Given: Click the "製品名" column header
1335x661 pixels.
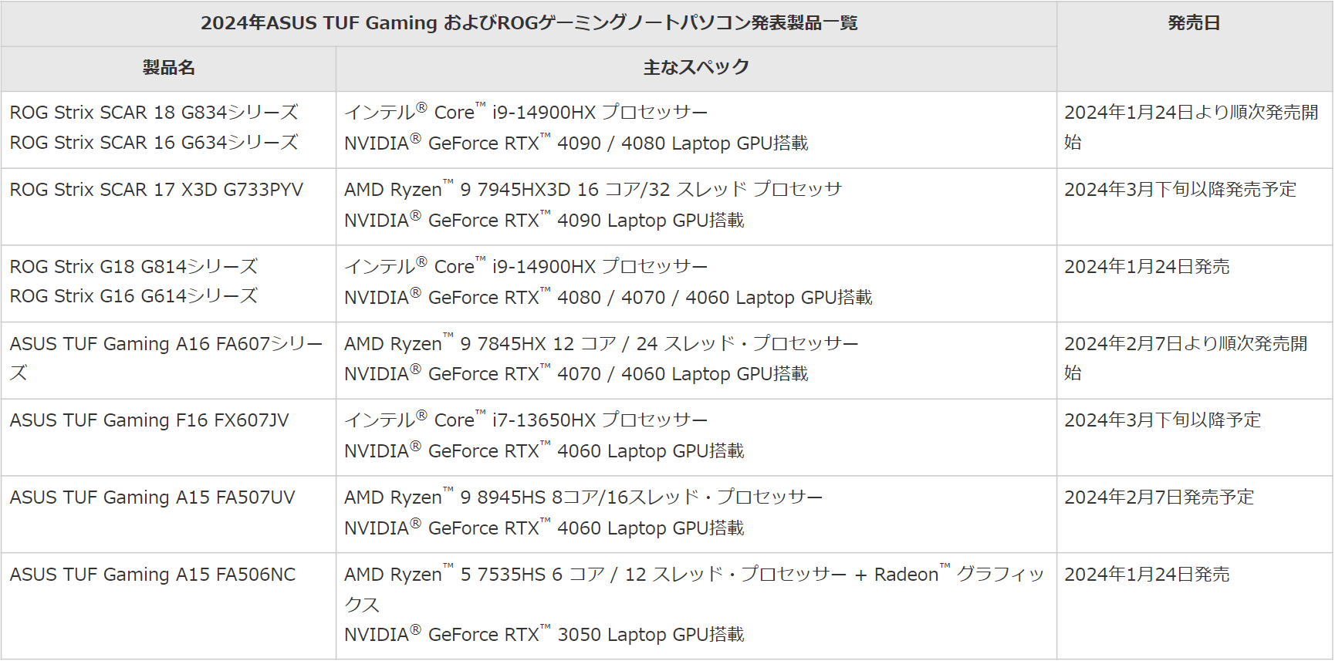Looking at the screenshot, I should (x=168, y=68).
